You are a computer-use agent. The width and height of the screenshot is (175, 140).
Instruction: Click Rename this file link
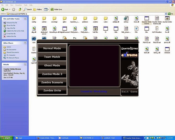[x=11, y=23]
